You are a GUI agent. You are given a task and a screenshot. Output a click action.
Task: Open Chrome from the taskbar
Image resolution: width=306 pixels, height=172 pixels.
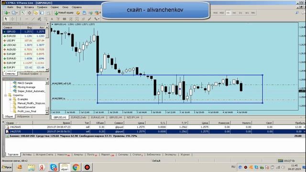[x=76, y=167]
